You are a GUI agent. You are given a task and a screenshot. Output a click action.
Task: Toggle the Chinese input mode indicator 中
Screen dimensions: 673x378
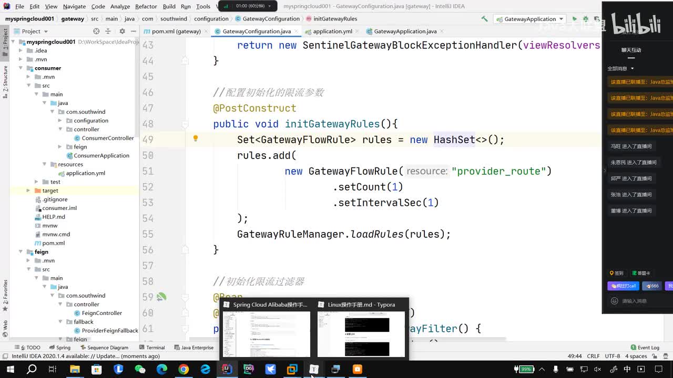click(627, 369)
